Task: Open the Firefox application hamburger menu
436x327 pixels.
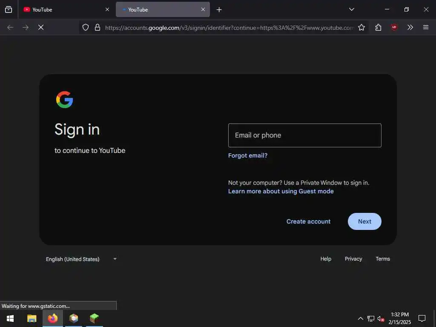Action: [426, 27]
